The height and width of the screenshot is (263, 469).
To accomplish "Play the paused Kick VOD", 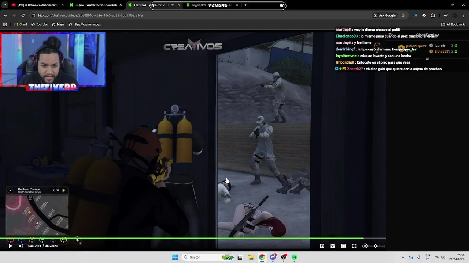I will 10,246.
